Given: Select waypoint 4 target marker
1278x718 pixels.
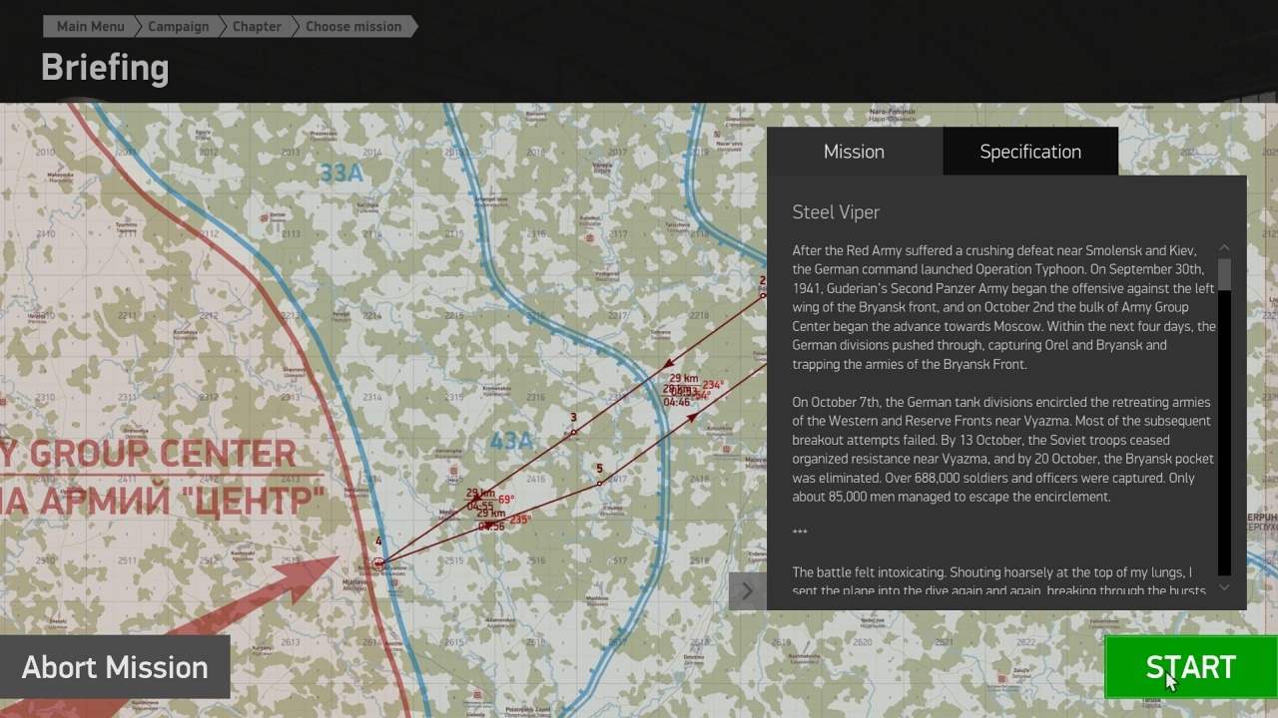Looking at the screenshot, I should [x=378, y=564].
